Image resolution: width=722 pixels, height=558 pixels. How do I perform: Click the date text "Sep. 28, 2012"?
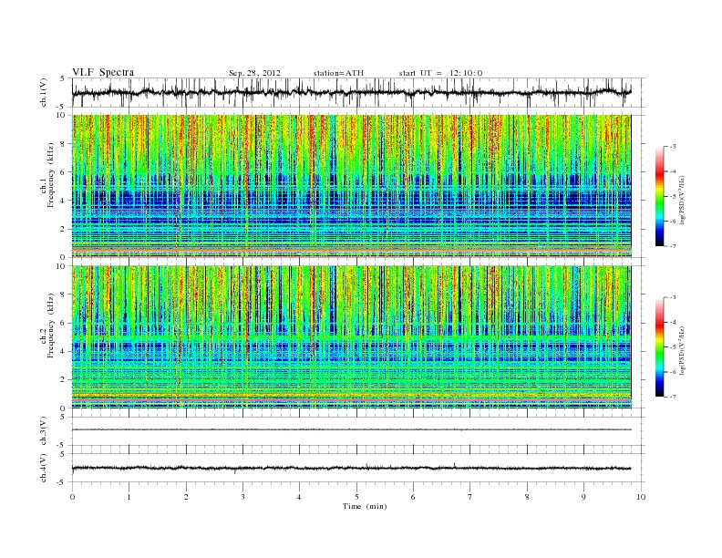pyautogui.click(x=254, y=73)
